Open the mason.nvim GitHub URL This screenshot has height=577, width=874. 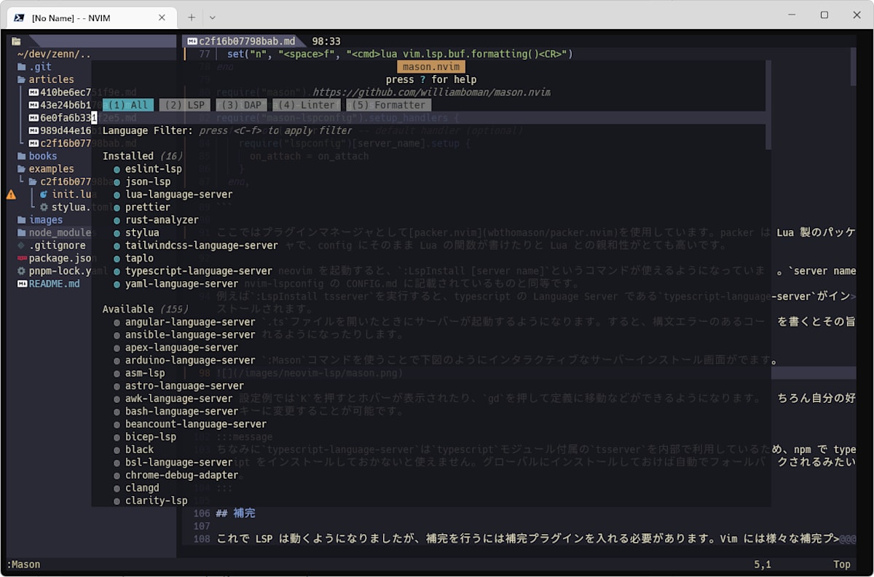(x=431, y=93)
